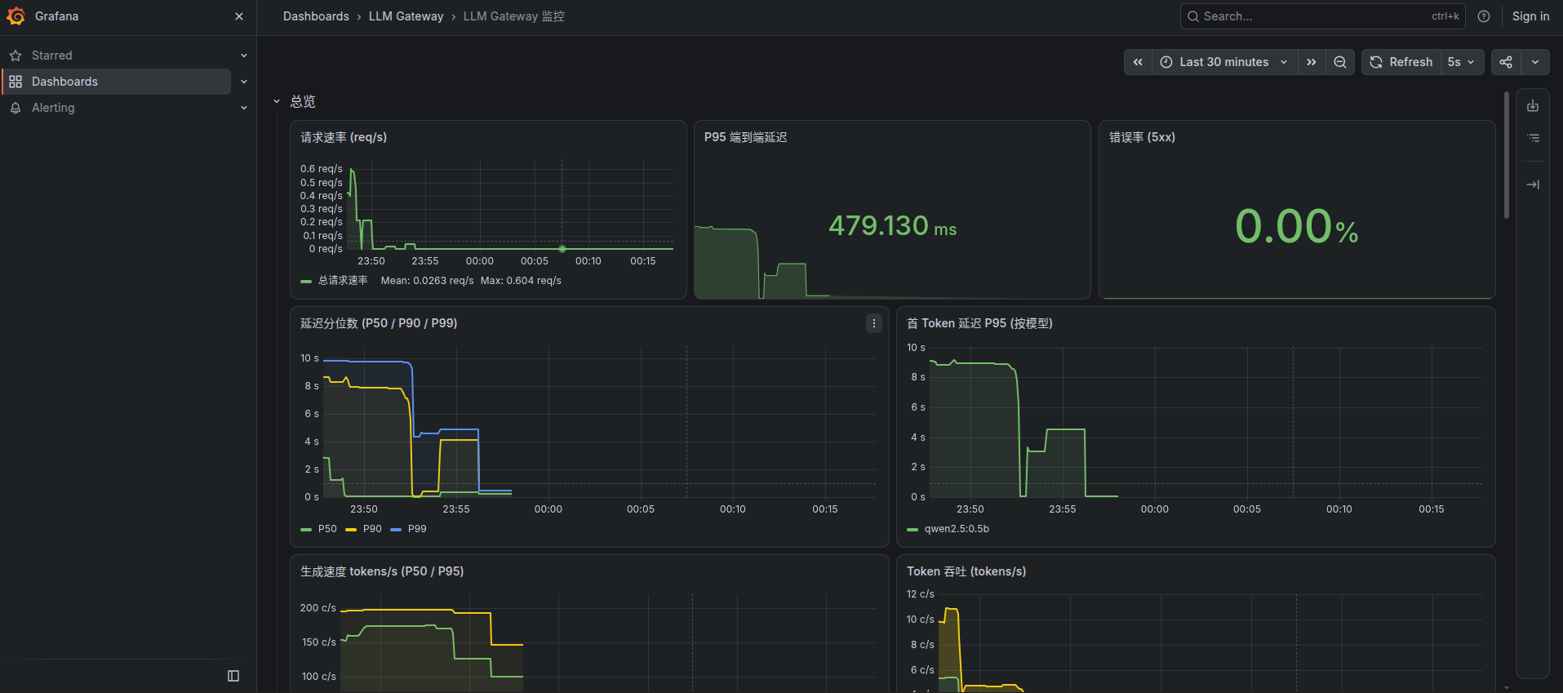The width and height of the screenshot is (1563, 693).
Task: Toggle the qwen2.5:0.5b legend series
Action: tap(957, 529)
